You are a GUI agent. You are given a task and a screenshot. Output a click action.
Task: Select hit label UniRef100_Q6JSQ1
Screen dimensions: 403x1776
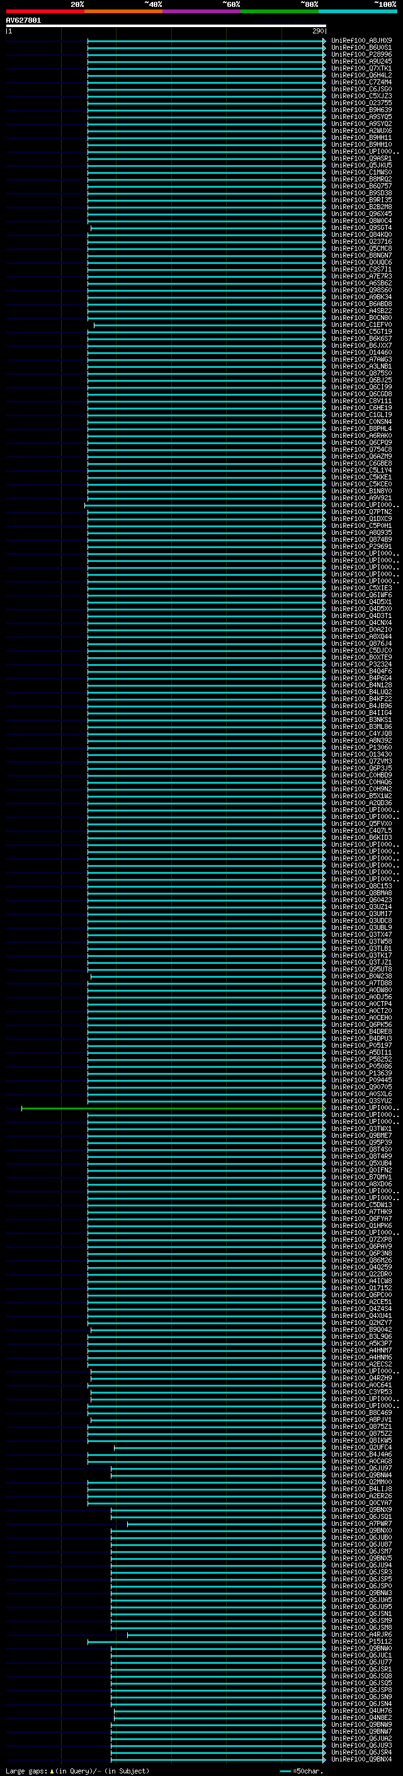361,1517
